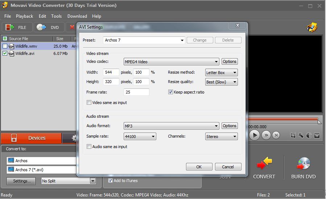Viewport: 326px width, 199px height.
Task: Enable Audio same as input checkbox
Action: pyautogui.click(x=89, y=146)
